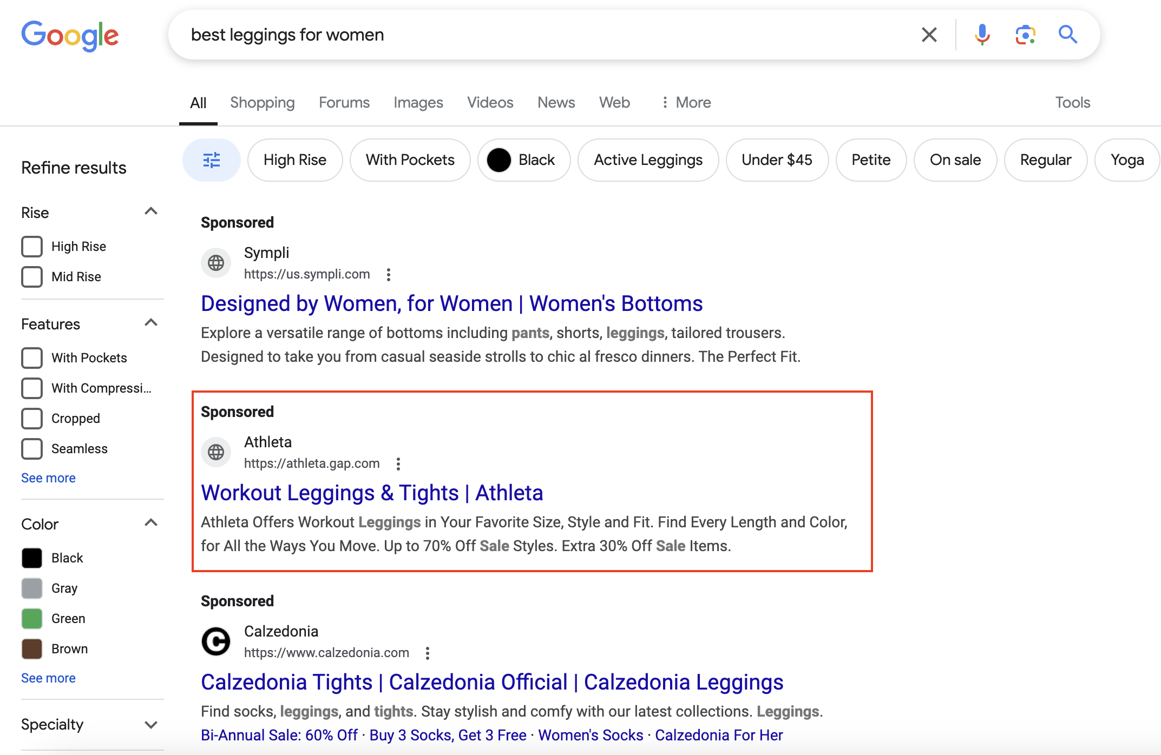Open the More search categories menu

[x=686, y=102]
